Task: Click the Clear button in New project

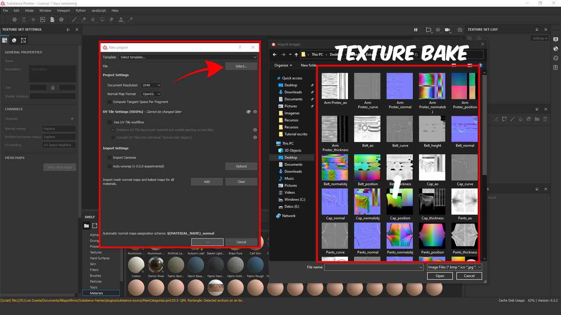Action: coord(241,182)
